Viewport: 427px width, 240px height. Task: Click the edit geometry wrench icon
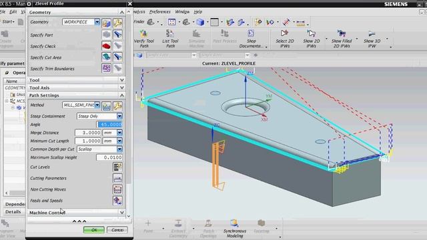[117, 23]
